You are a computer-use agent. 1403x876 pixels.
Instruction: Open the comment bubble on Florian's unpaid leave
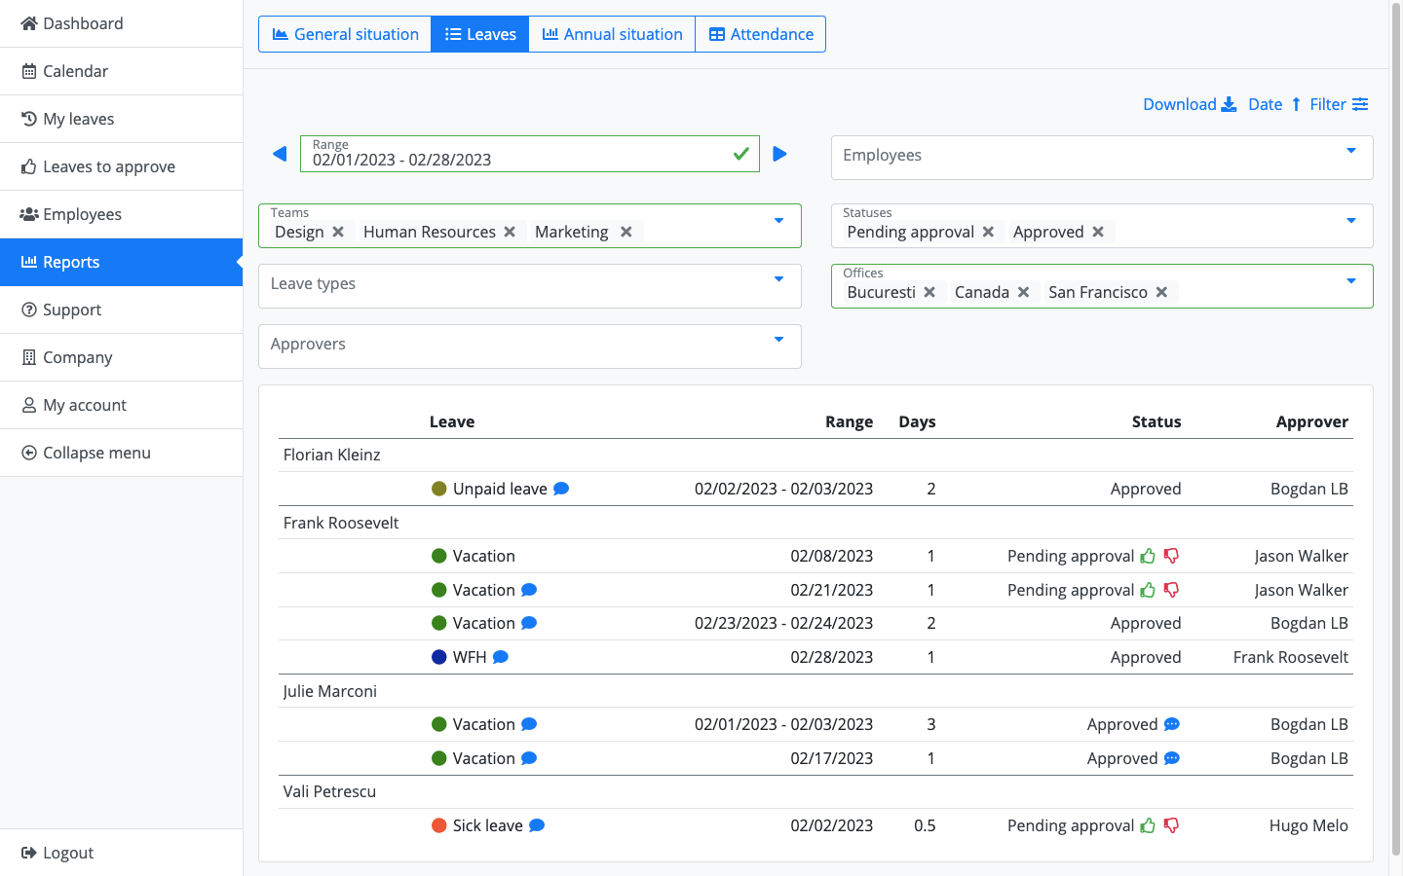coord(560,488)
